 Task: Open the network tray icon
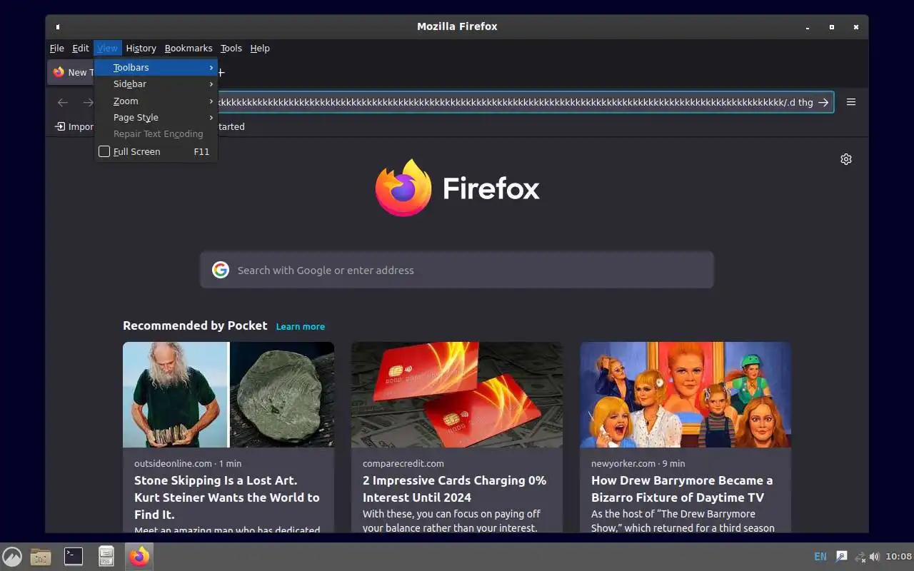(860, 557)
